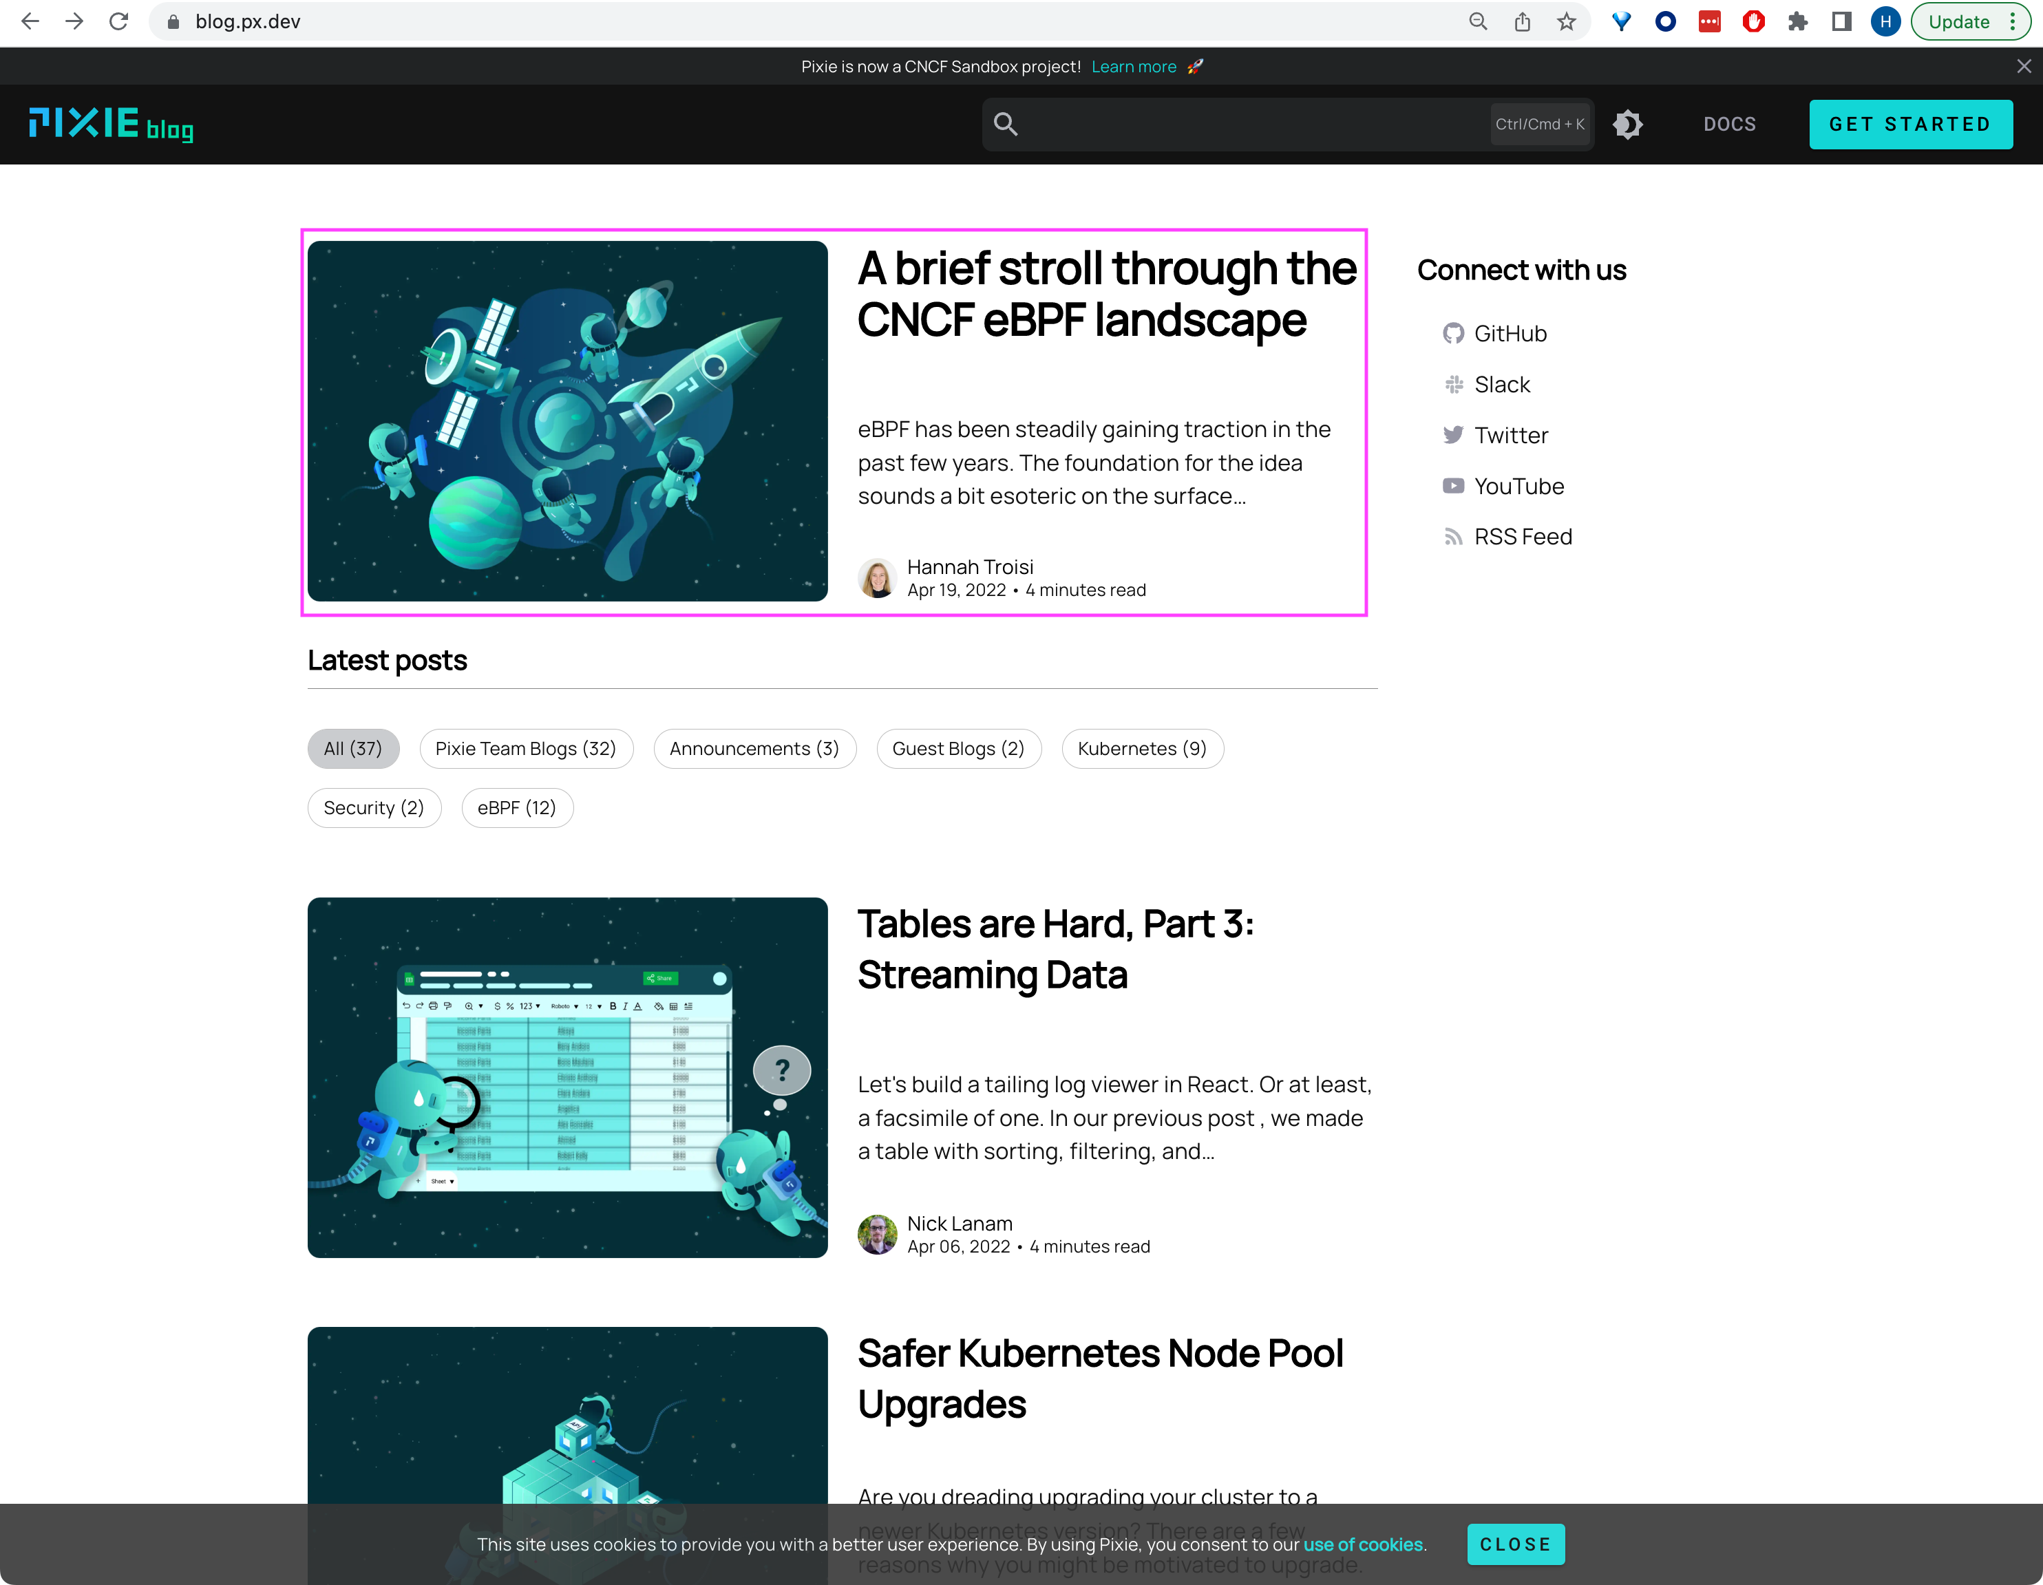Open the GitHub link icon

point(1452,334)
